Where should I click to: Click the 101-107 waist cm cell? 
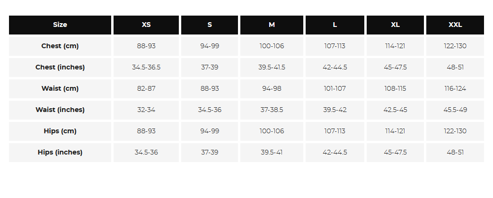[335, 89]
